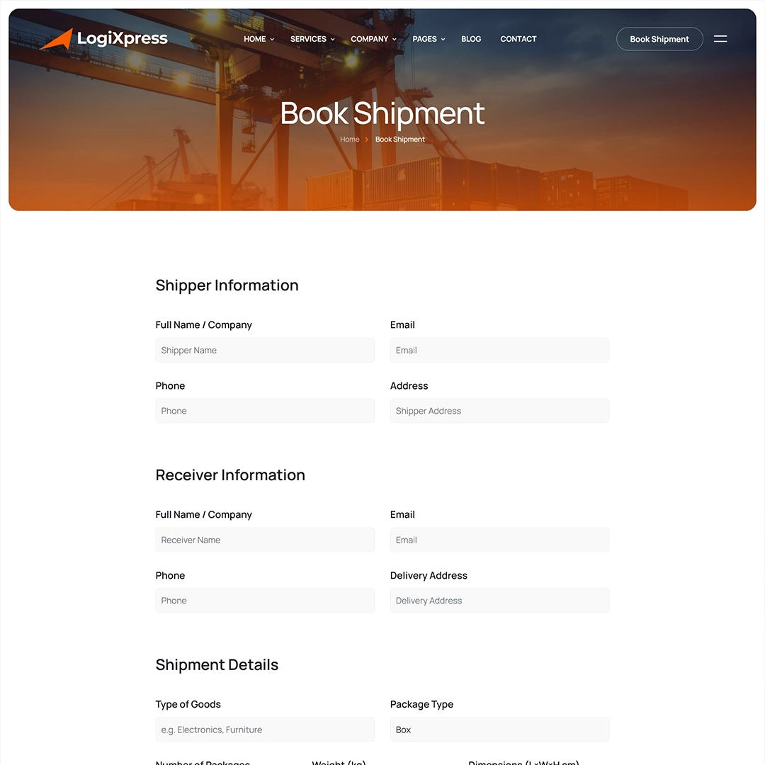Click the LogiXpress logo
The width and height of the screenshot is (765, 765).
103,39
